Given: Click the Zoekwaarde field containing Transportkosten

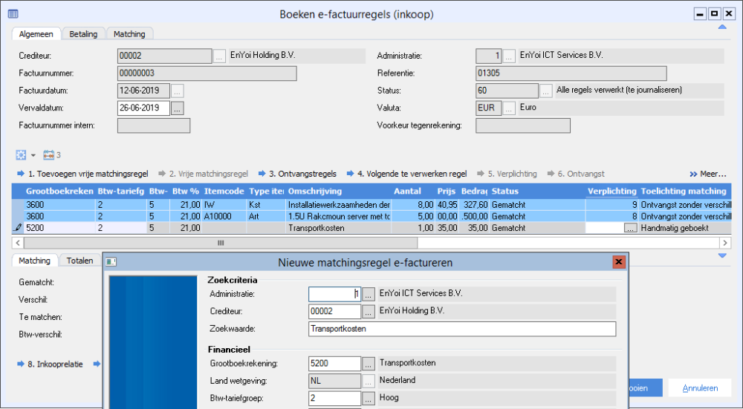Looking at the screenshot, I should click(x=462, y=329).
